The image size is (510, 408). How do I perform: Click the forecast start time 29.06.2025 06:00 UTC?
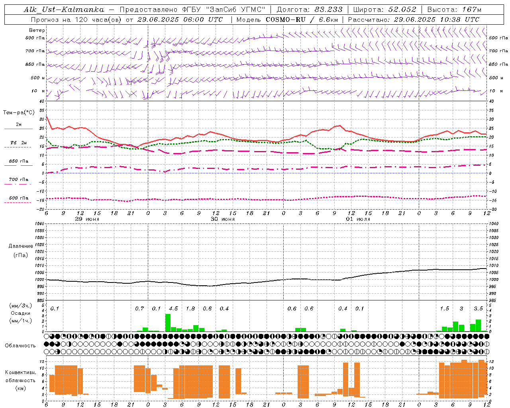tap(180, 20)
